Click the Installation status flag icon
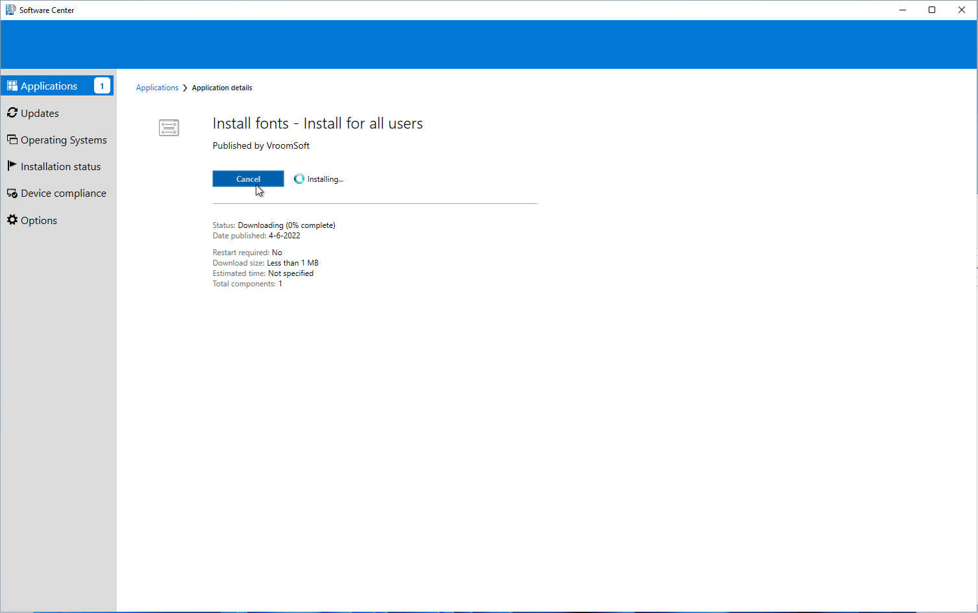Image resolution: width=978 pixels, height=613 pixels. 12,166
